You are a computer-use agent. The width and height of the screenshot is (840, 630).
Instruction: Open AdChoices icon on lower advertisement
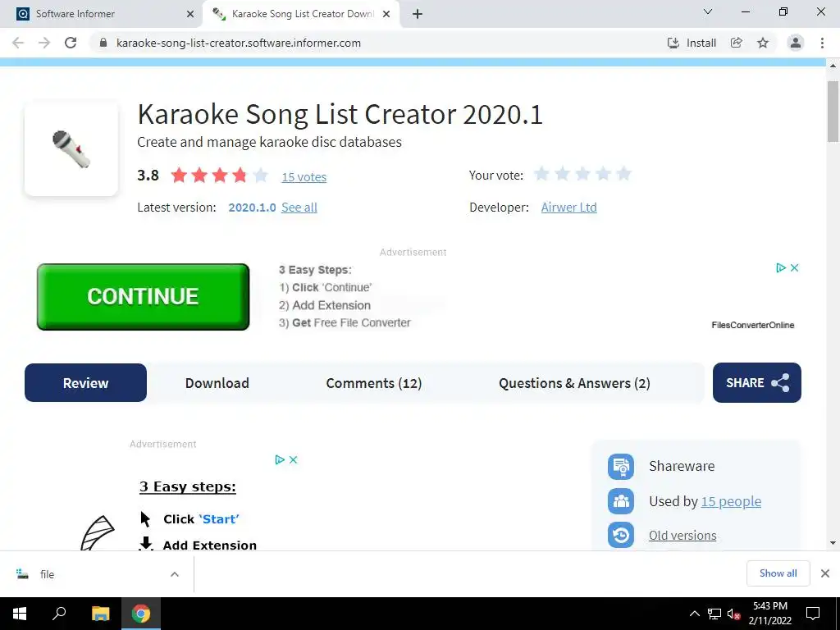[280, 459]
